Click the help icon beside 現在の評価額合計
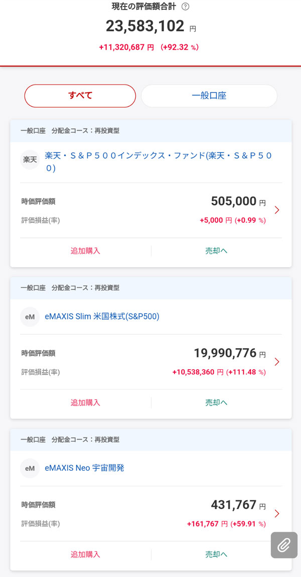 [186, 7]
